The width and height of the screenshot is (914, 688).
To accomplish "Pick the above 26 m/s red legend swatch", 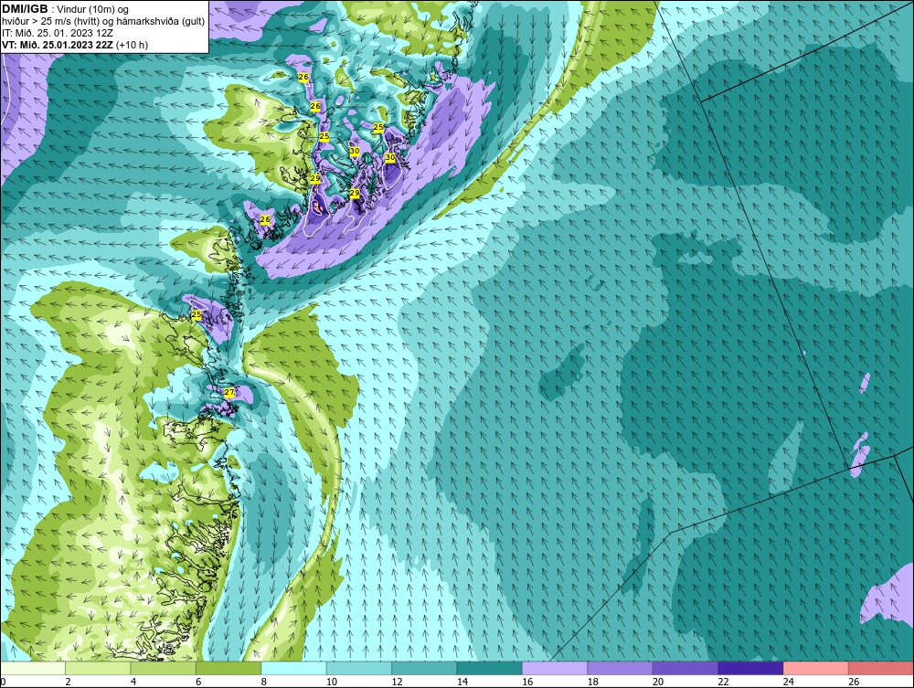I will [x=881, y=668].
